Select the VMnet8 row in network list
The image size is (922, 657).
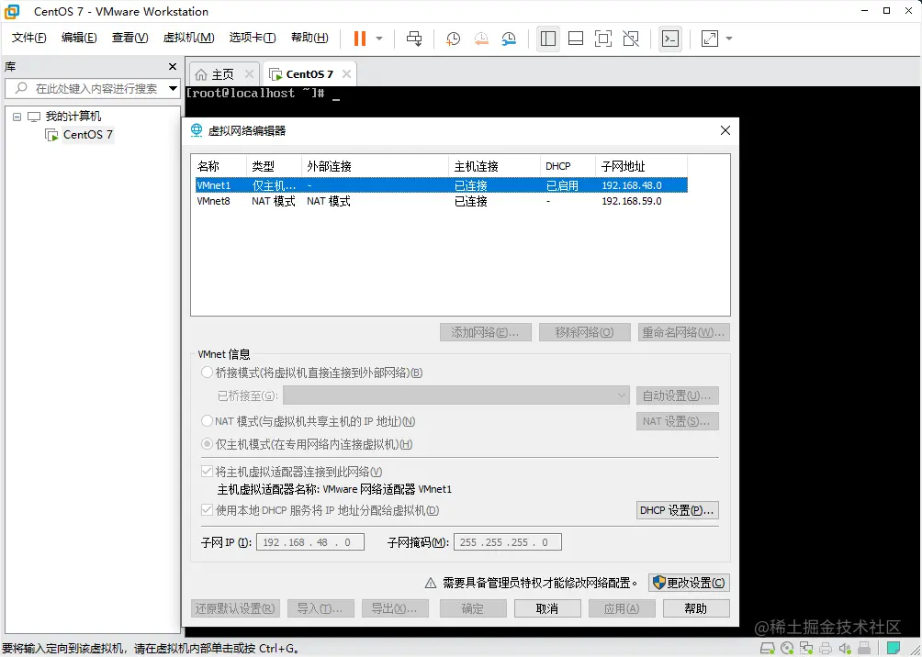point(442,201)
